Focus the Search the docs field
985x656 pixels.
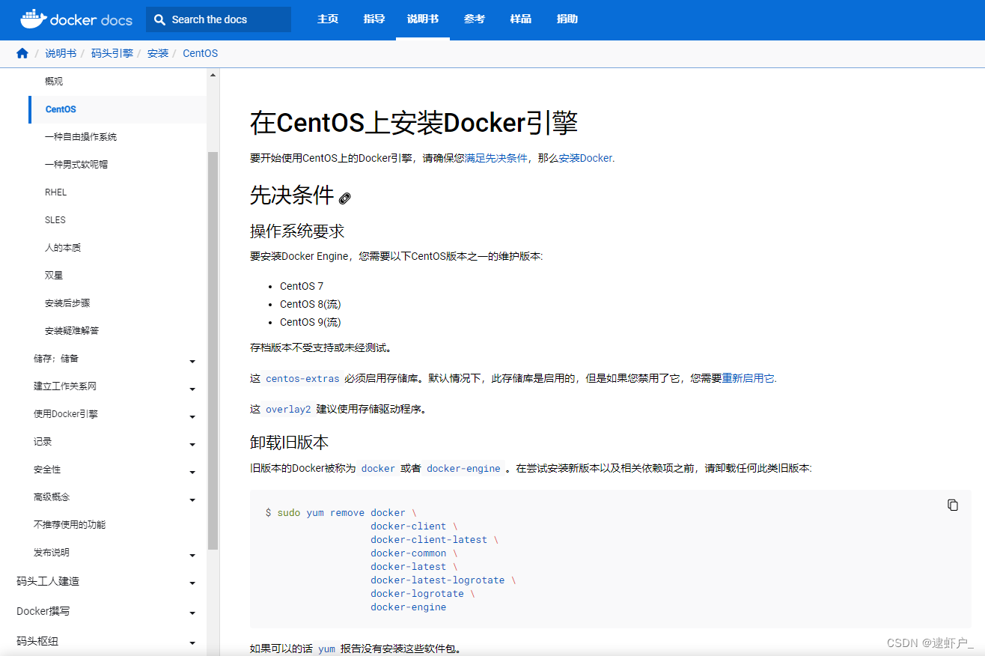[219, 19]
